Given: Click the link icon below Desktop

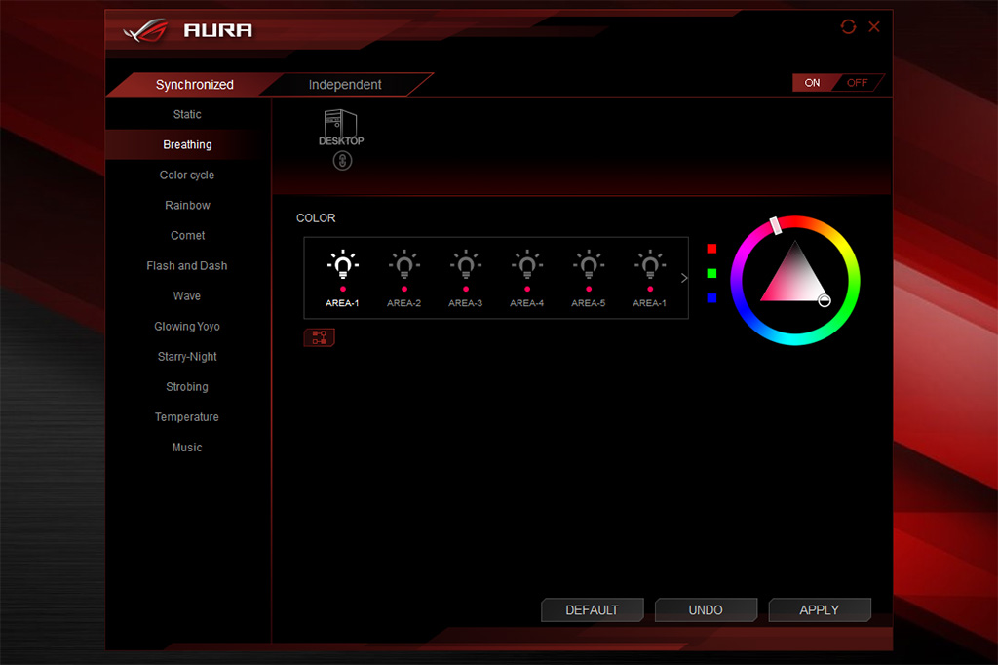Looking at the screenshot, I should coord(342,161).
